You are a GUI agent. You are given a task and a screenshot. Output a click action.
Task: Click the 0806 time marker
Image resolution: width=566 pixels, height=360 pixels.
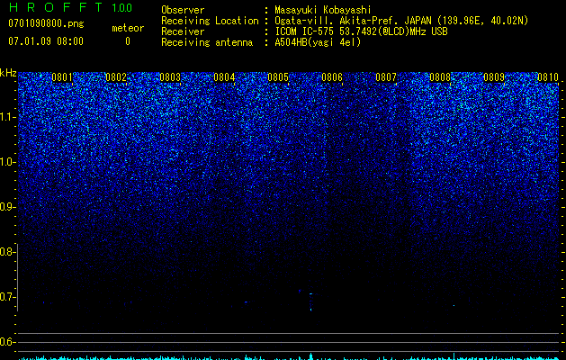(332, 77)
